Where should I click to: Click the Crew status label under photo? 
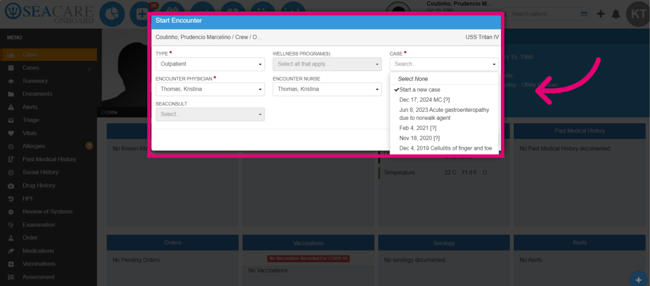click(112, 112)
